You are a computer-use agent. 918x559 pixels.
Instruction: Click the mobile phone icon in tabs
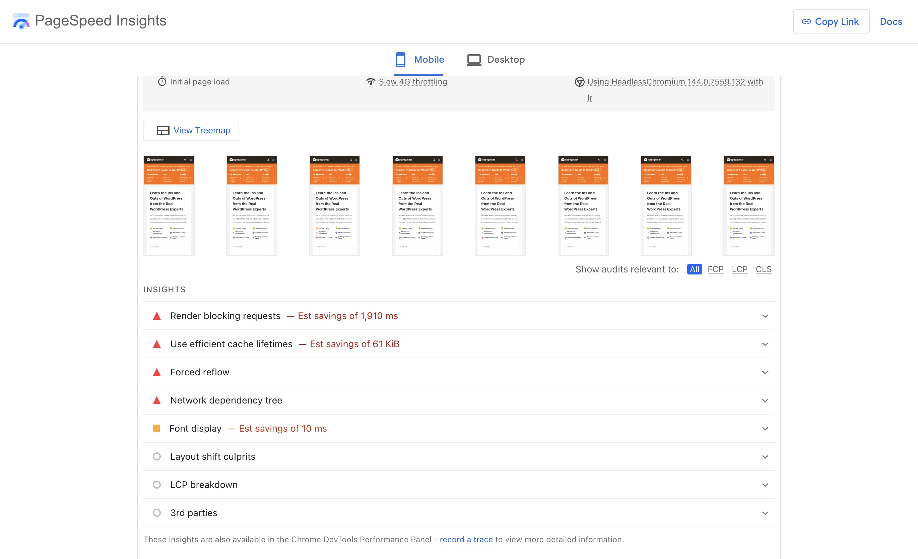400,60
